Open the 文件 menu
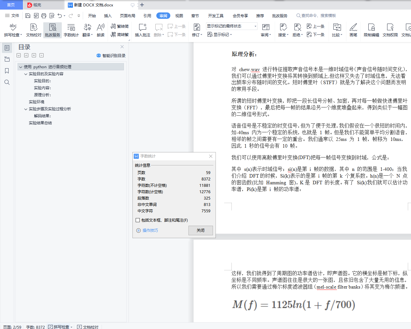 tap(12, 16)
